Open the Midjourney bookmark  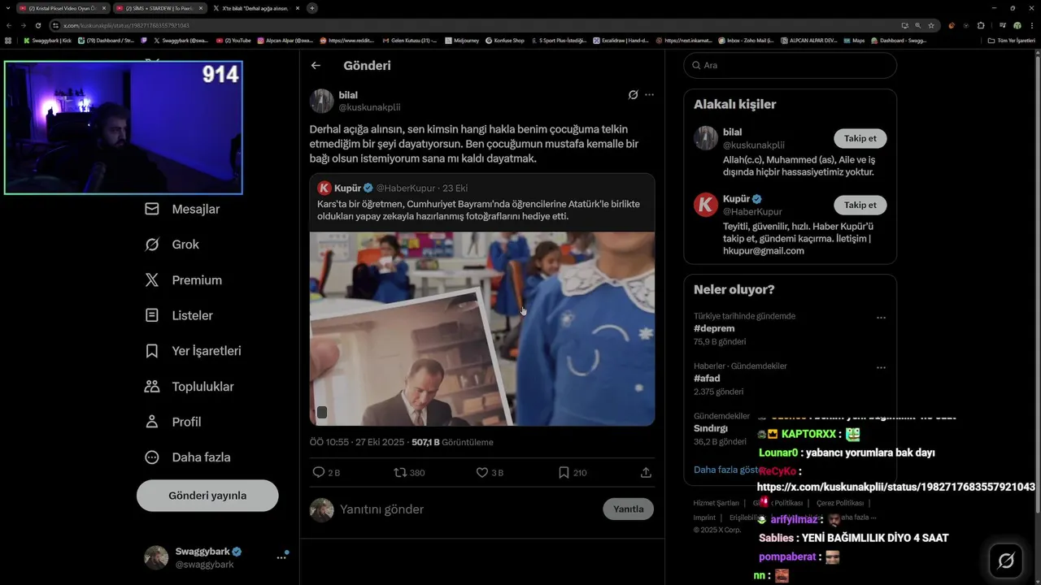pyautogui.click(x=462, y=40)
